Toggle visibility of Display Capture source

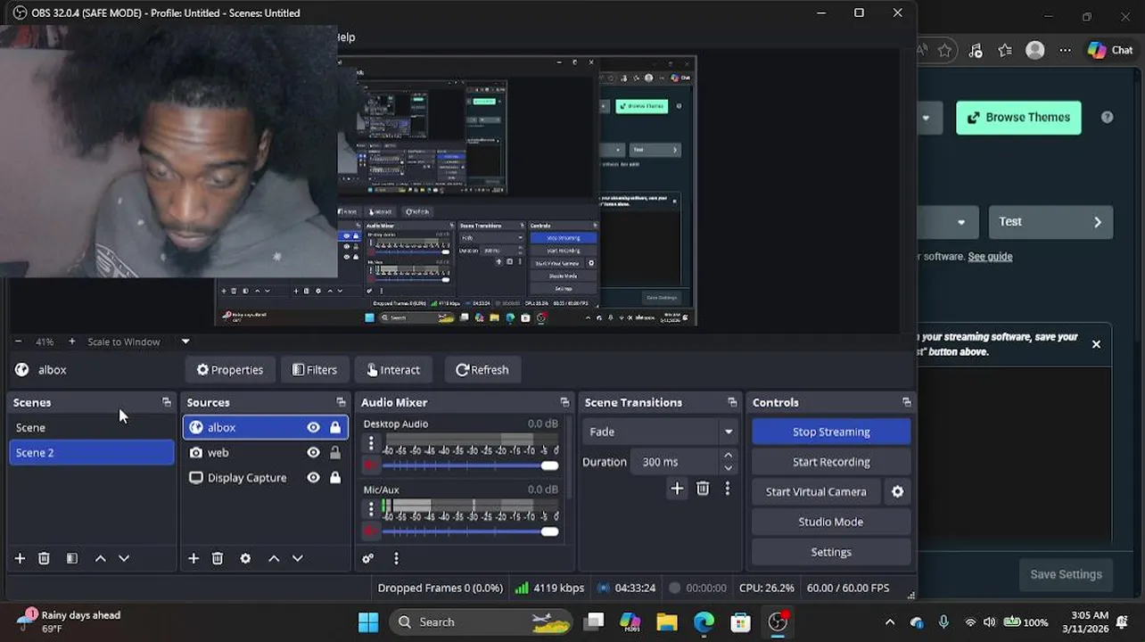[313, 477]
